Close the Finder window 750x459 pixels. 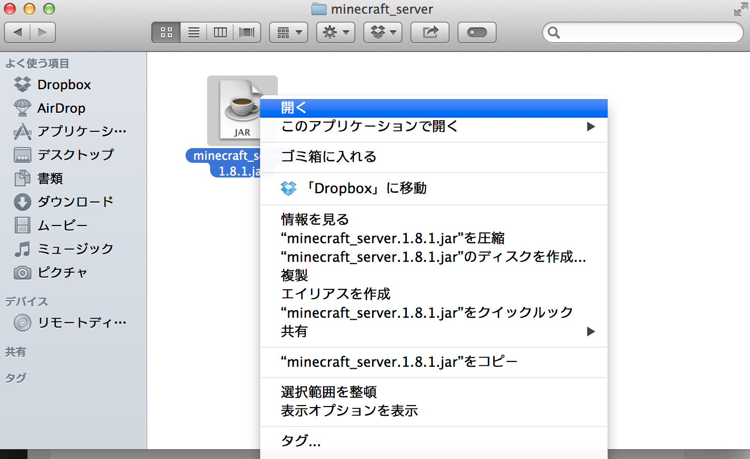click(10, 9)
